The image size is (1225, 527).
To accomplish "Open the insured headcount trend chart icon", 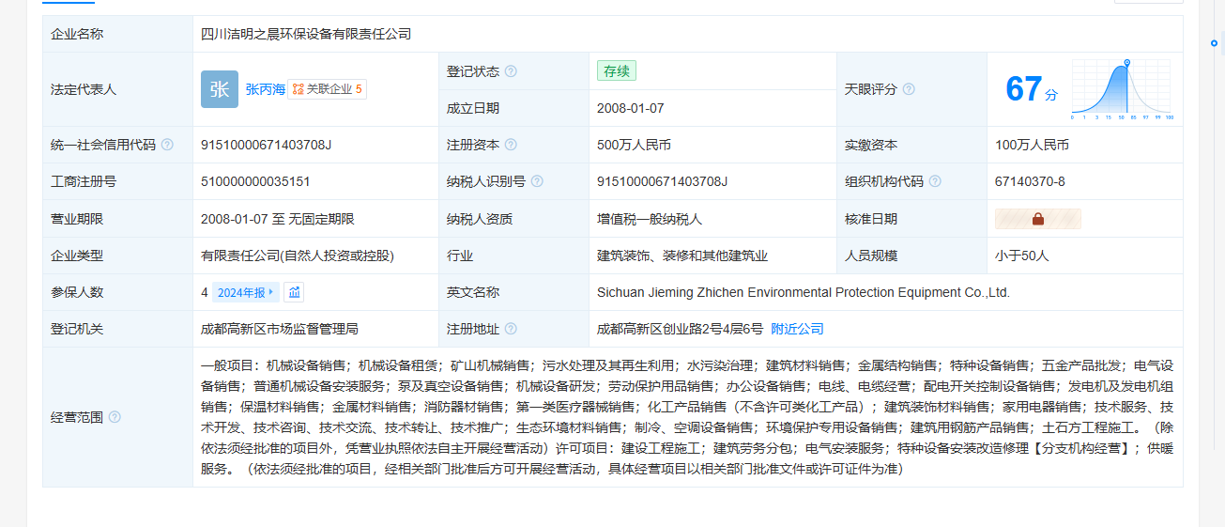I will point(294,292).
